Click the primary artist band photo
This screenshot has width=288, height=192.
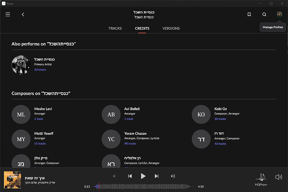tap(21, 65)
